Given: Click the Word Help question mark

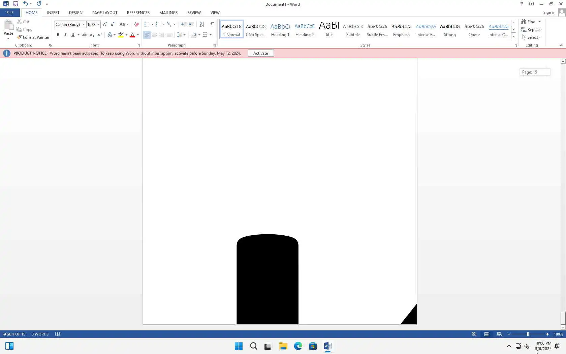Looking at the screenshot, I should click(522, 4).
